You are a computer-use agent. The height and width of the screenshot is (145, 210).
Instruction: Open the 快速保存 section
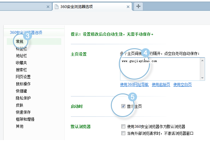click(23, 112)
